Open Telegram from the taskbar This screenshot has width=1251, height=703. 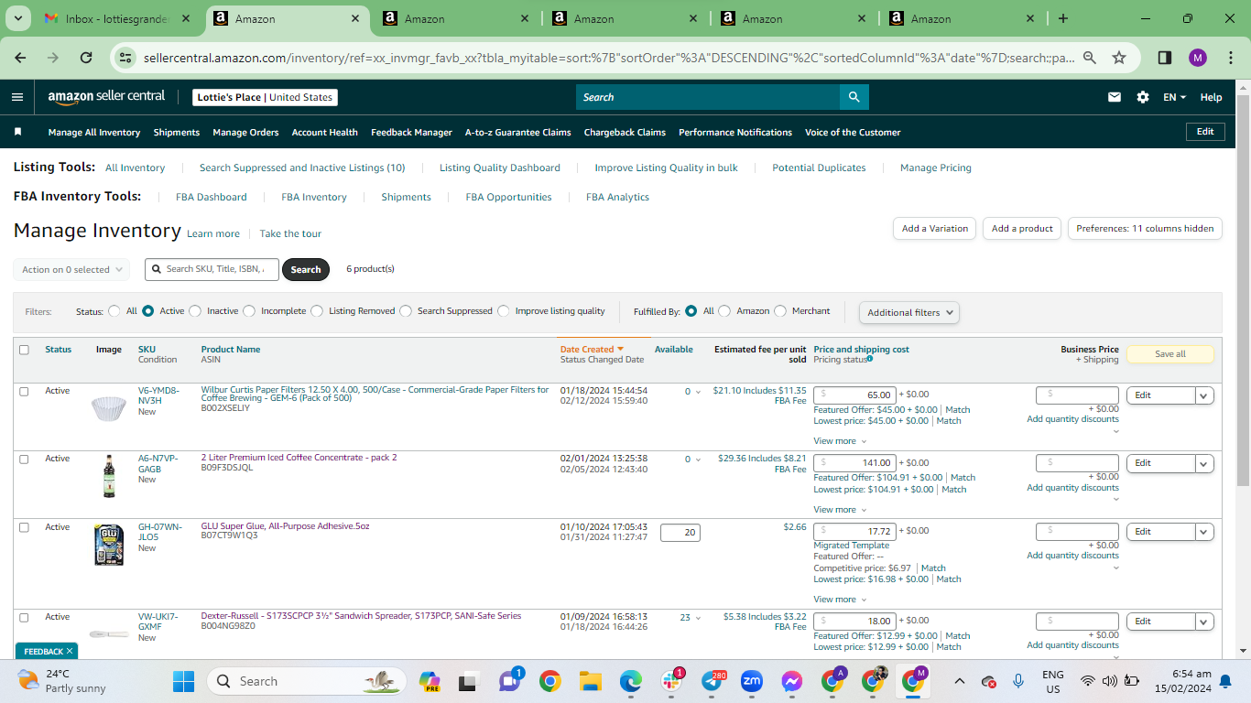coord(713,681)
